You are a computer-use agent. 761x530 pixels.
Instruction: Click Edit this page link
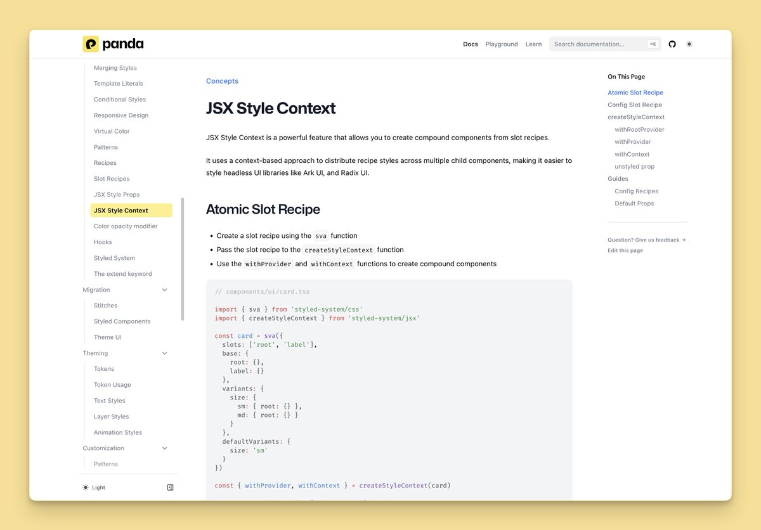625,250
